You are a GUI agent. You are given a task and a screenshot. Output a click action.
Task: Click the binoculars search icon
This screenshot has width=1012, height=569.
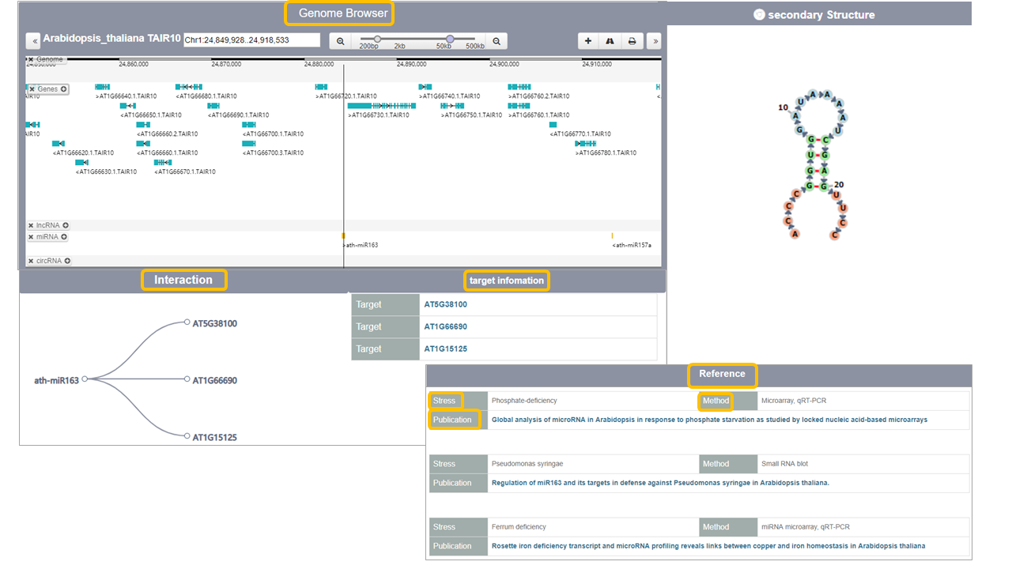(x=610, y=41)
